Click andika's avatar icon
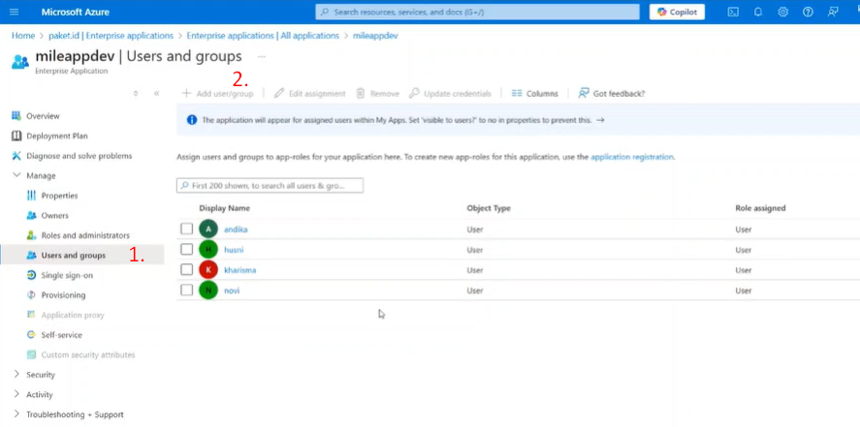Screen dimensions: 860x427 click(x=208, y=229)
